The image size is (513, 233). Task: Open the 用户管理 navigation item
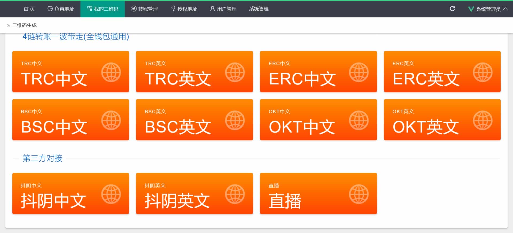click(223, 9)
